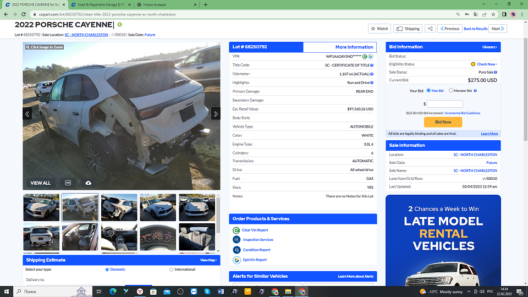This screenshot has width=528, height=297.
Task: Click the Watch star button
Action: coord(380,29)
